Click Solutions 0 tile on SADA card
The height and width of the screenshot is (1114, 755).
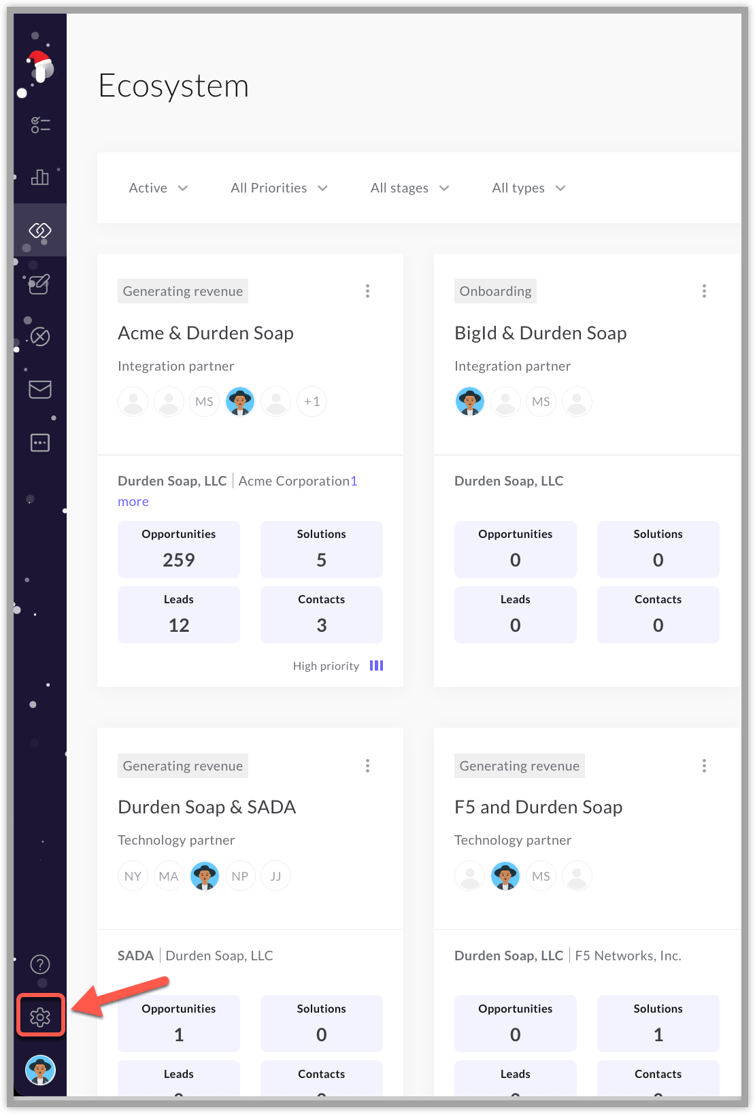tap(322, 1024)
